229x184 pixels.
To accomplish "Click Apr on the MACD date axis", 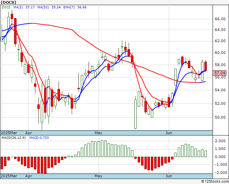I will 29,176.
